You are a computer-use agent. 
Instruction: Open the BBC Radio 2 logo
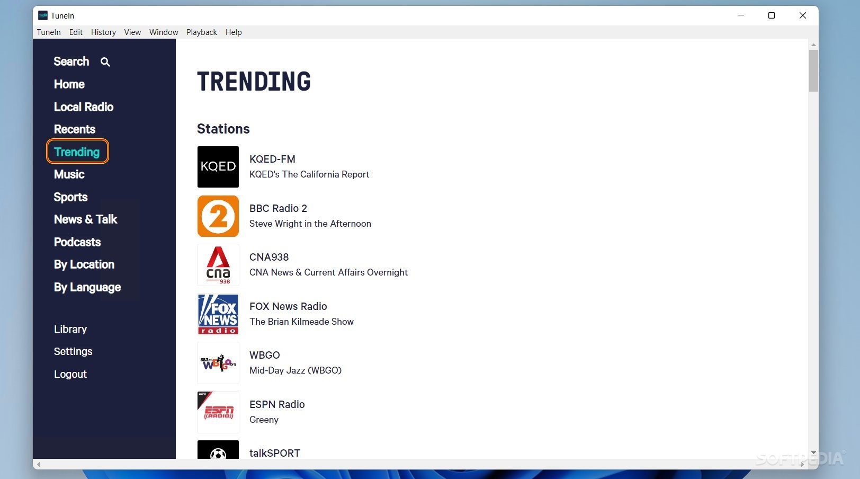[x=218, y=216]
